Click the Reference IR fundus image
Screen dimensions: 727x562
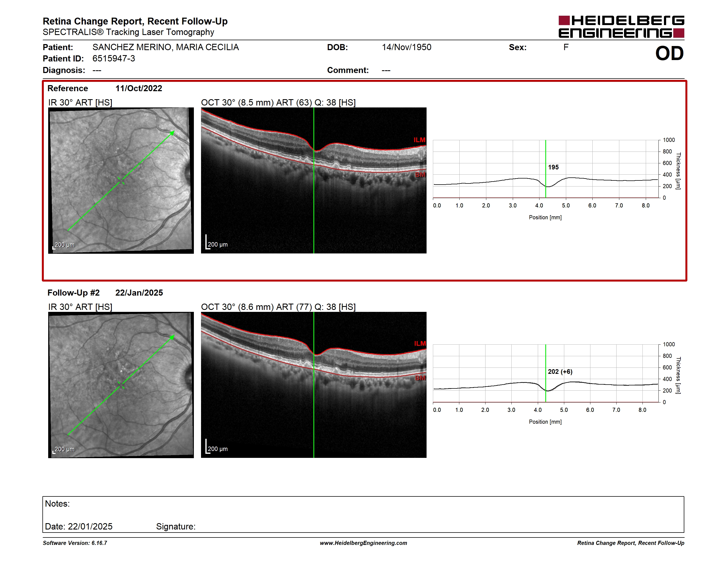(121, 180)
